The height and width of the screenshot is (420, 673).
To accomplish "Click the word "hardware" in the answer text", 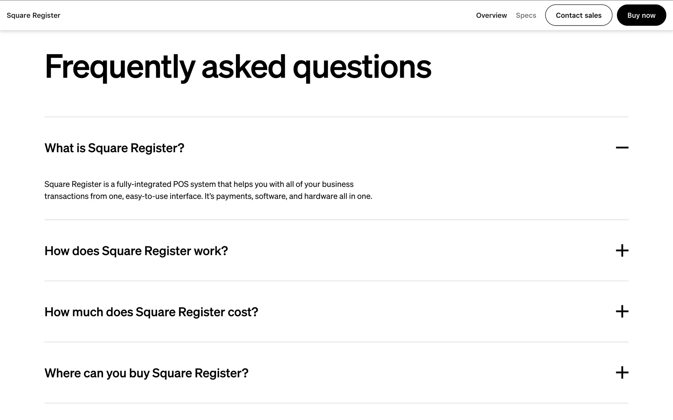I will coord(320,196).
